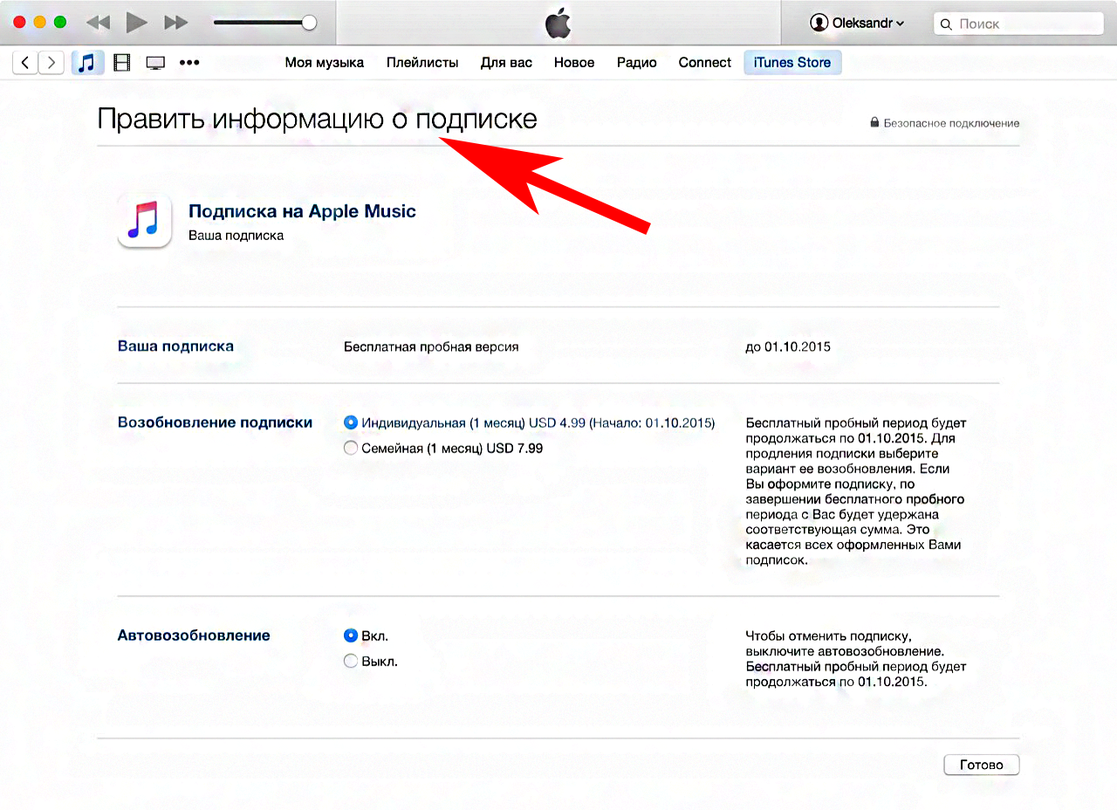
Task: Click the до 01.10.2015 expiry date
Action: pos(788,347)
